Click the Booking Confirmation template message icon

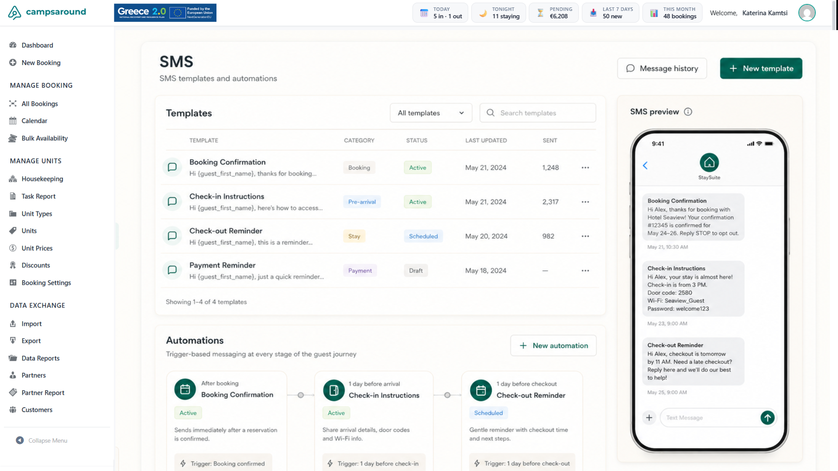[172, 167]
